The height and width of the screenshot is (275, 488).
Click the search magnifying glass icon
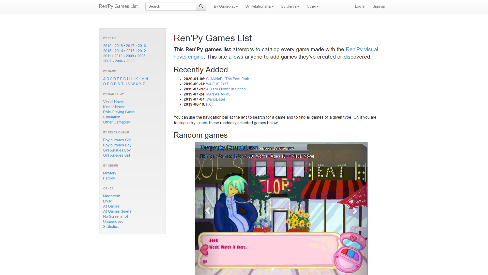click(x=201, y=6)
